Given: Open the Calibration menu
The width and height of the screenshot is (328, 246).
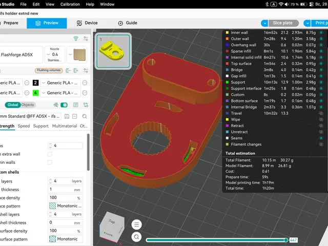Looking at the screenshot, I should pyautogui.click(x=70, y=4).
